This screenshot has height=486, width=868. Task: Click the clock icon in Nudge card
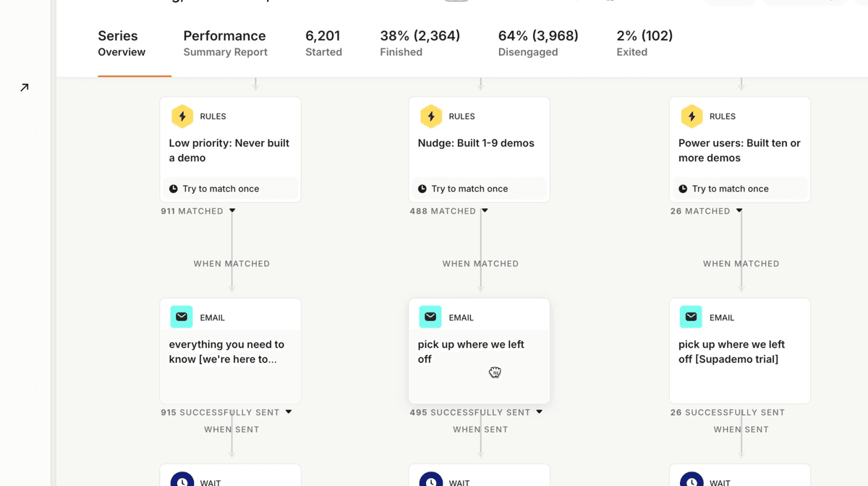422,189
